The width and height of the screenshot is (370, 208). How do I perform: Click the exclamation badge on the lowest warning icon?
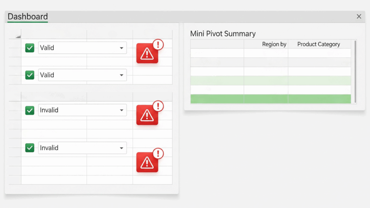tap(158, 153)
